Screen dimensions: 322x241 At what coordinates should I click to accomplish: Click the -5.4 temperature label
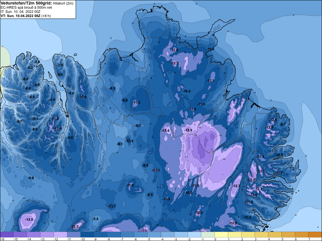(x=96, y=219)
